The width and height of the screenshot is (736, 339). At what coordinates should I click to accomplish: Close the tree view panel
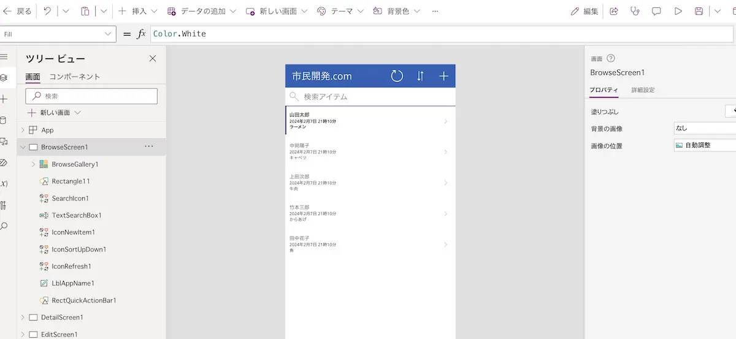click(153, 58)
